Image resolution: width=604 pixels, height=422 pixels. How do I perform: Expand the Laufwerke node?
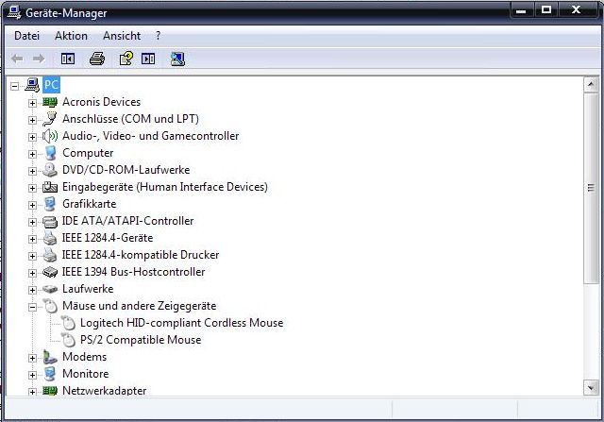pyautogui.click(x=32, y=290)
